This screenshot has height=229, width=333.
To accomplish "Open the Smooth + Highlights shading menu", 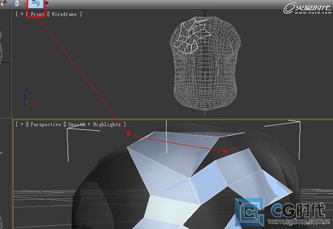I will tap(94, 124).
